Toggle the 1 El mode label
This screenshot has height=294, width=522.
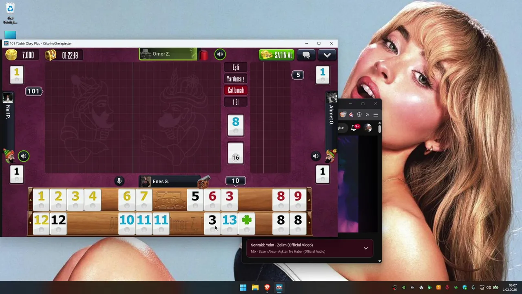point(236,102)
